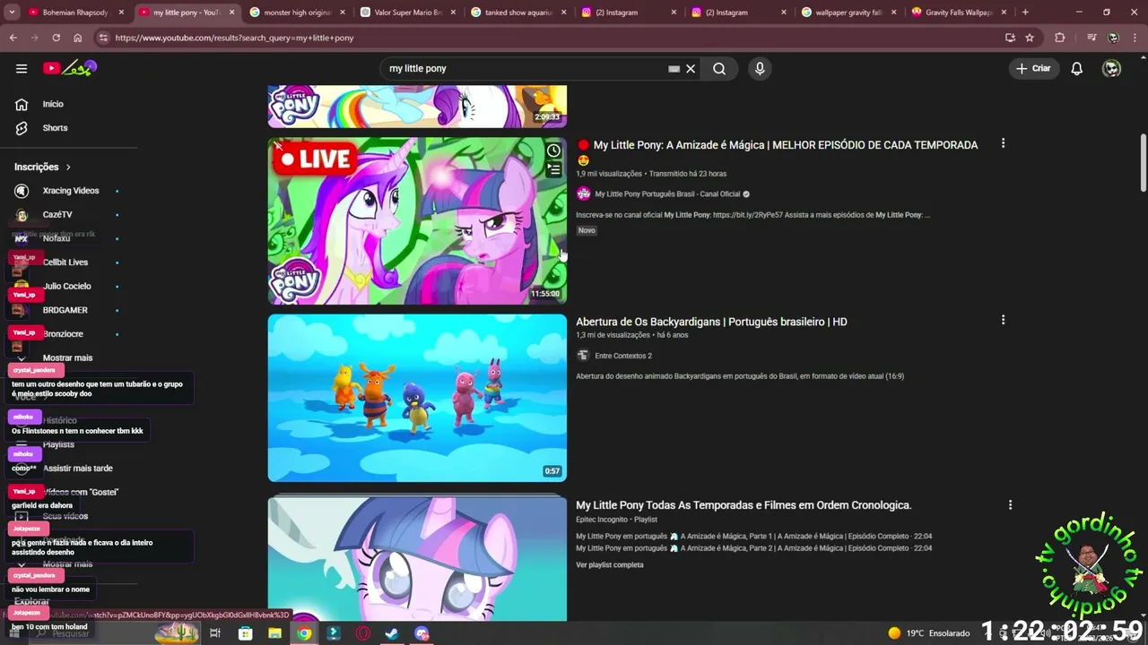Image resolution: width=1148 pixels, height=645 pixels.
Task: Open the notifications bell
Action: pos(1077,68)
